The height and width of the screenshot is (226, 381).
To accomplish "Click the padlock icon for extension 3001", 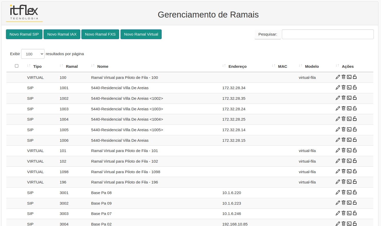I will (x=355, y=192).
